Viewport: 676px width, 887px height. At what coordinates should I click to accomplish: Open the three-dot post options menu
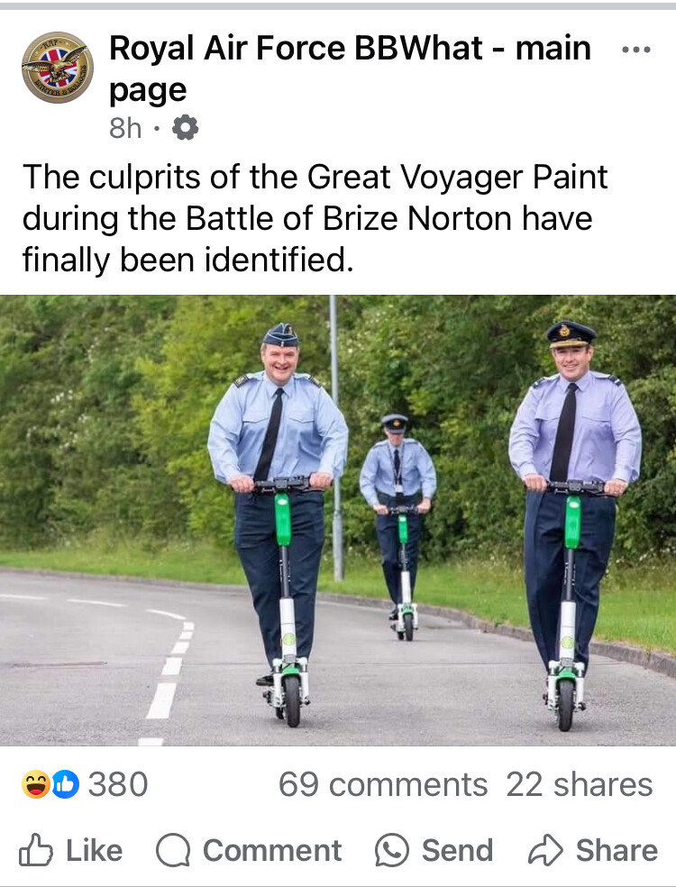pyautogui.click(x=636, y=50)
